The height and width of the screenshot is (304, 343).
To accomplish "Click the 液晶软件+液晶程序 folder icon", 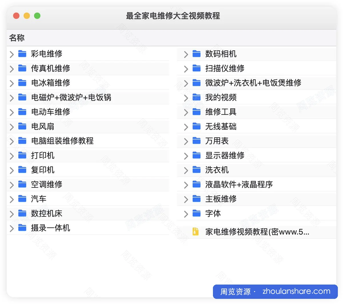I will [x=196, y=184].
